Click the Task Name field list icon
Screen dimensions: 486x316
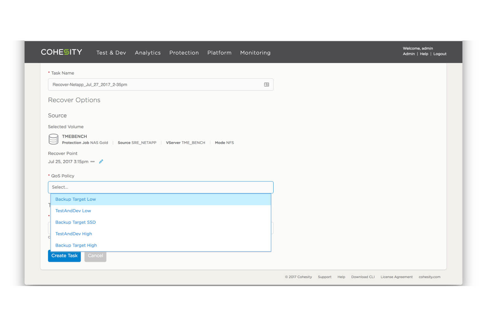[x=266, y=85]
